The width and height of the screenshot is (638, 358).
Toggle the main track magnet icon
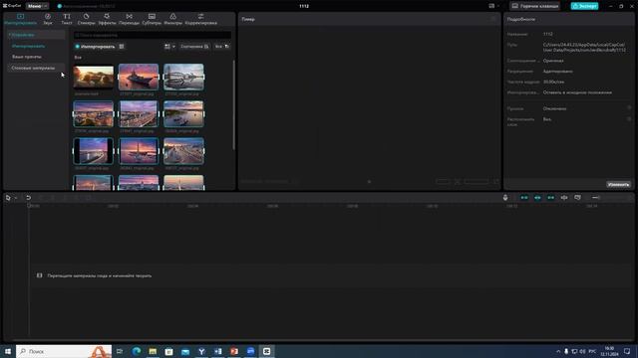524,198
